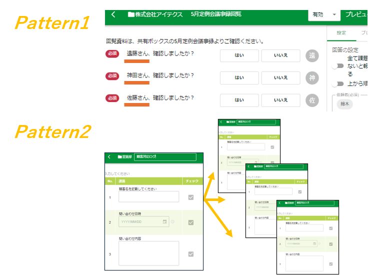Open calendar picker in large form date field

(x=164, y=221)
